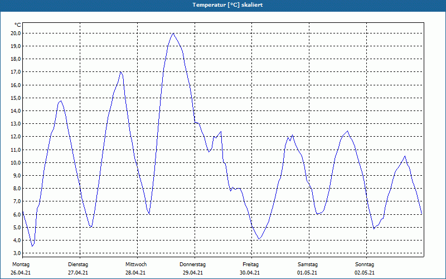Click the 7,0 axis value
The width and height of the screenshot is (446, 279).
pos(17,201)
